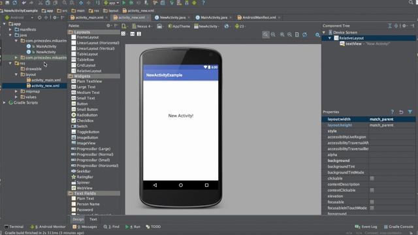Open the Gradle Console tool window
The image size is (418, 235).
coord(398,227)
